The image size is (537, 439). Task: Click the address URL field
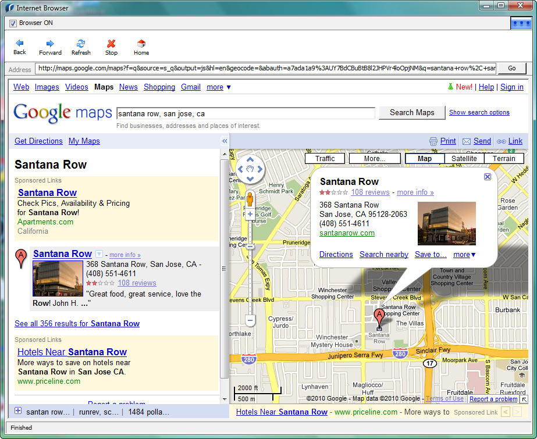point(266,69)
